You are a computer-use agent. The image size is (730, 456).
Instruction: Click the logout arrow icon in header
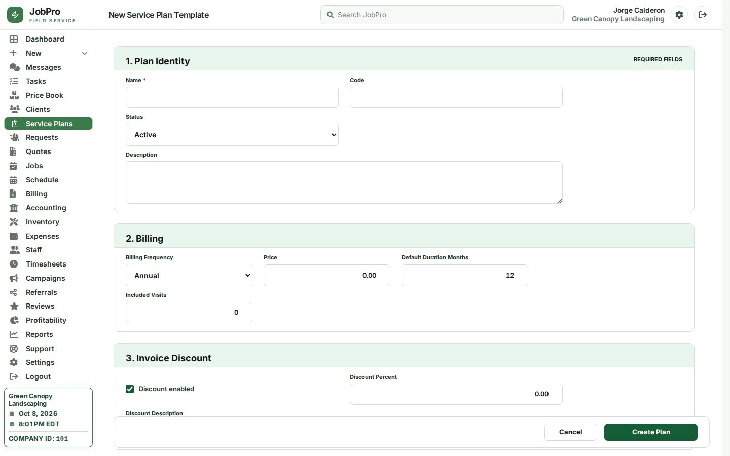703,15
